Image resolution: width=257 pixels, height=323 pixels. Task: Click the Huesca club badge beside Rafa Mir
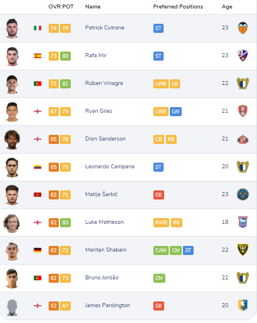tap(243, 56)
